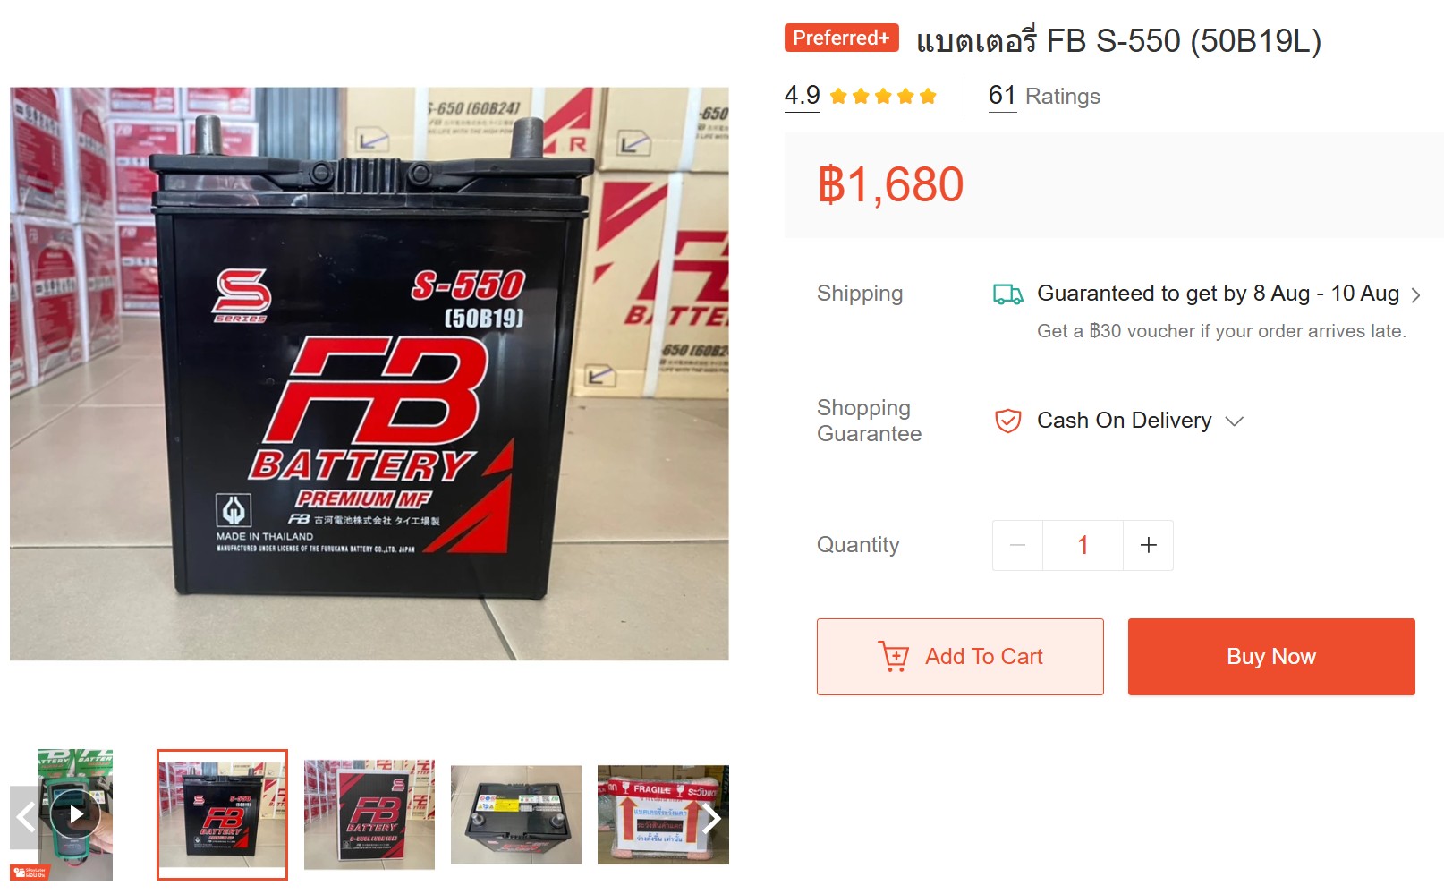Click the delivery truck shipping icon
The height and width of the screenshot is (894, 1444).
[1008, 294]
